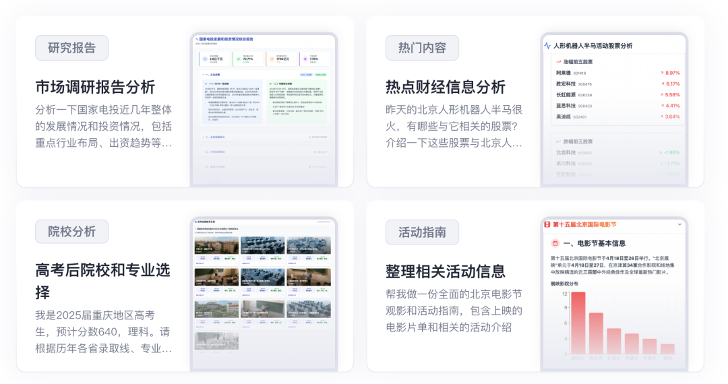Click the up arrow beside 5.58%
This screenshot has height=384, width=728.
pyautogui.click(x=662, y=95)
